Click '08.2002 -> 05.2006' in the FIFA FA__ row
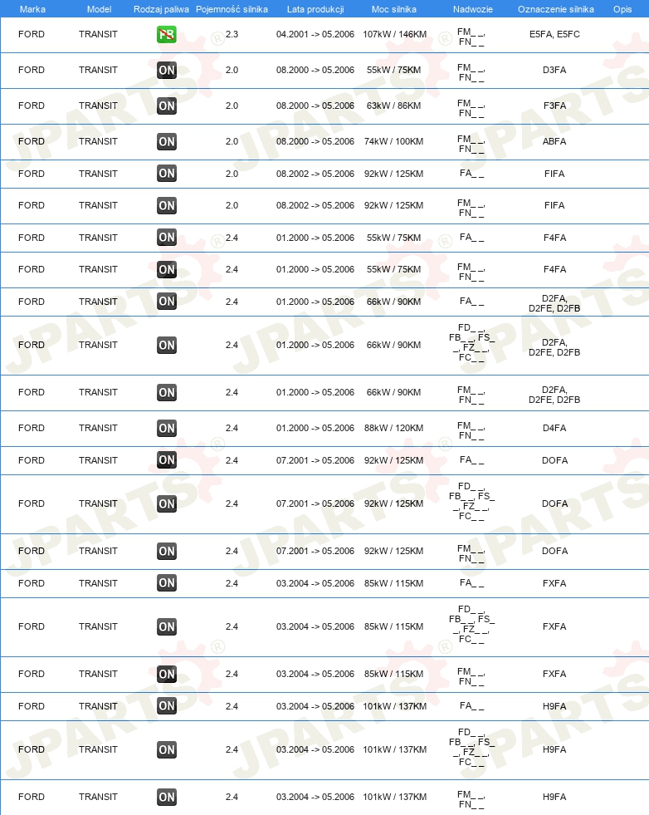 click(315, 174)
